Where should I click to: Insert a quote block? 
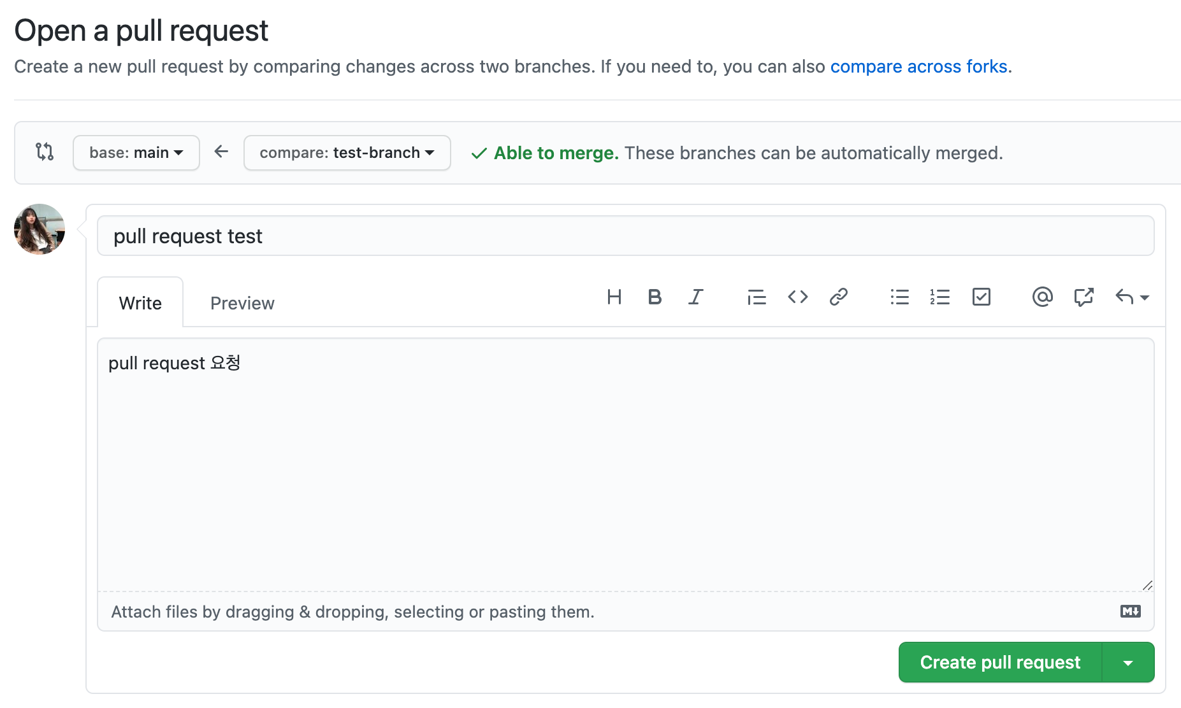pos(757,297)
